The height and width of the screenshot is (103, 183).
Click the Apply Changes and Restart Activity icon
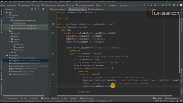pos(137,5)
